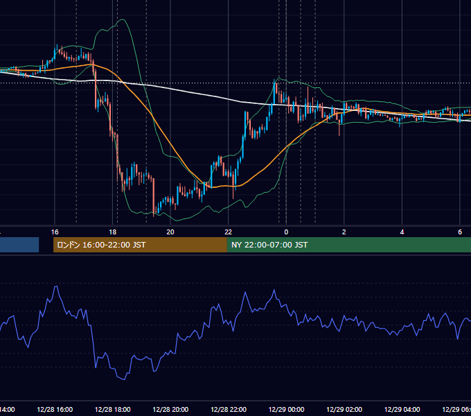Screen dimensions: 471x416
Task: Click the ロンドン 16:00-22:00 JST session band
Action: point(140,245)
